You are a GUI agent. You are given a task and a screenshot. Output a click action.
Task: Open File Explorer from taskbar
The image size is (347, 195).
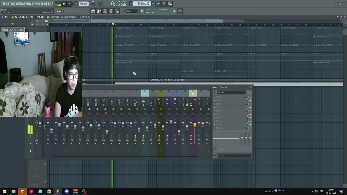tap(13, 191)
